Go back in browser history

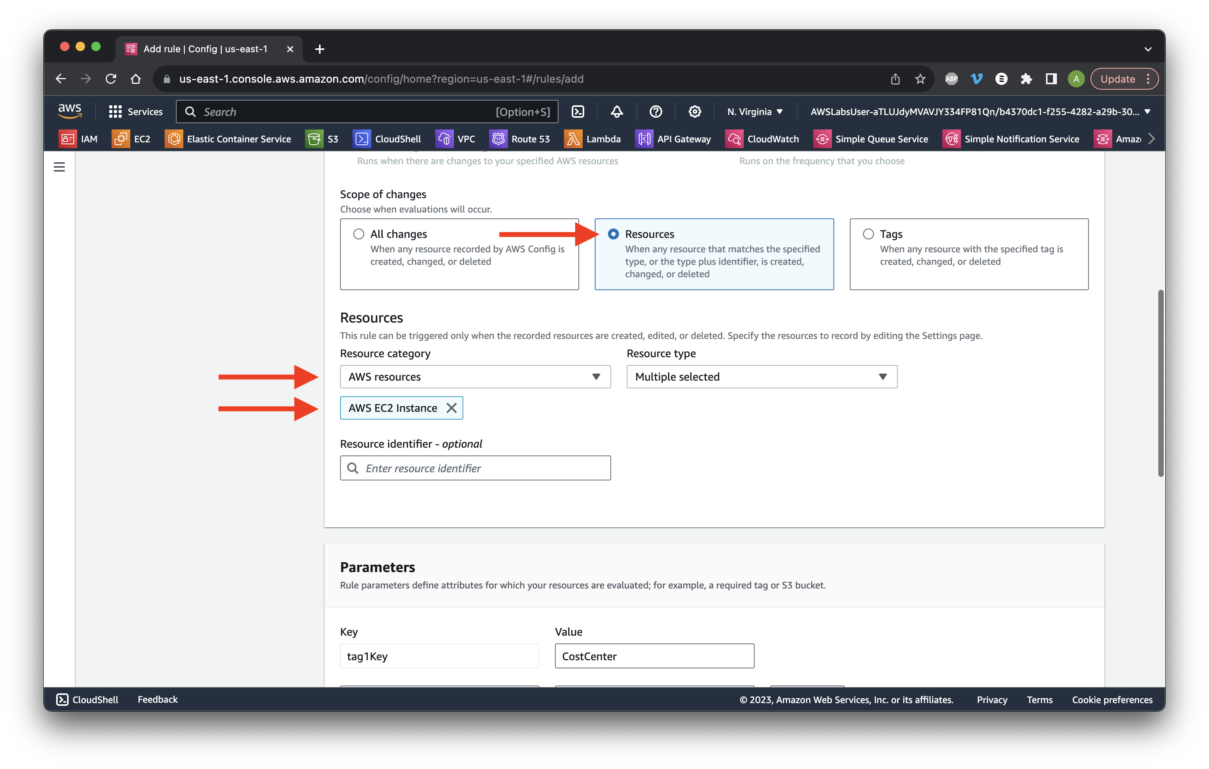61,79
